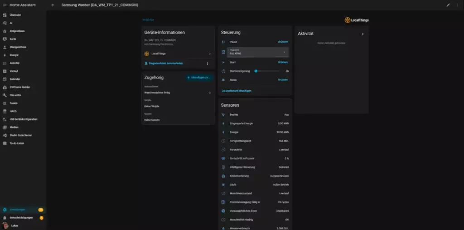Click the Fortschritt in Prozent eye icon
464x230 pixels.
pyautogui.click(x=223, y=158)
